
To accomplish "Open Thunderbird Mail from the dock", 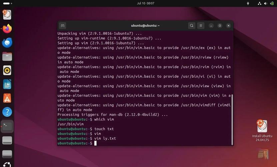I will pyautogui.click(x=7, y=42).
